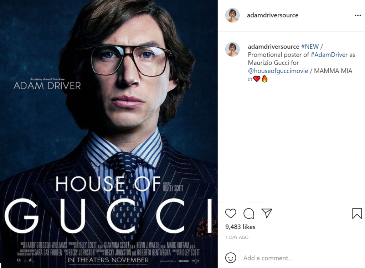
Task: Follow the #NEW hashtag link
Action: (310, 47)
